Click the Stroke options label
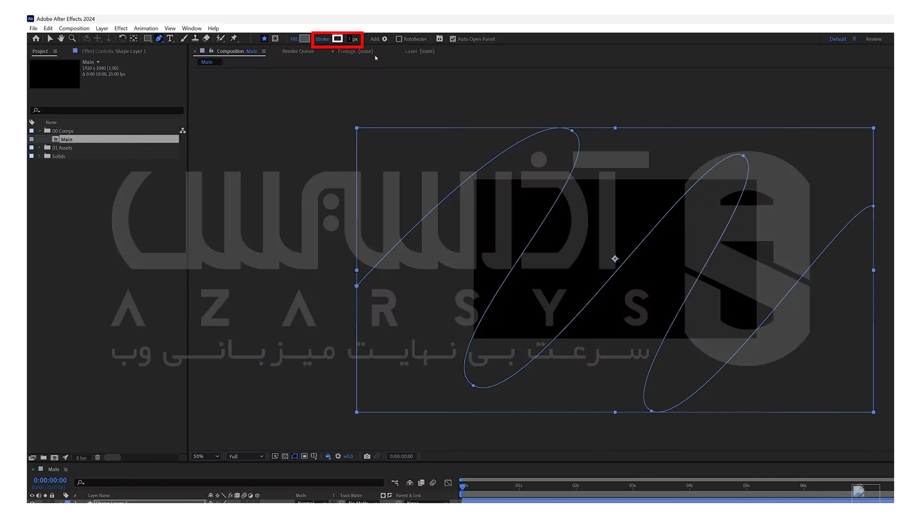The width and height of the screenshot is (921, 518). pos(322,39)
